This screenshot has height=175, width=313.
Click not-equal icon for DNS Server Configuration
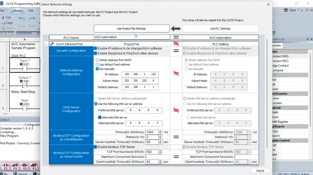pos(176,110)
